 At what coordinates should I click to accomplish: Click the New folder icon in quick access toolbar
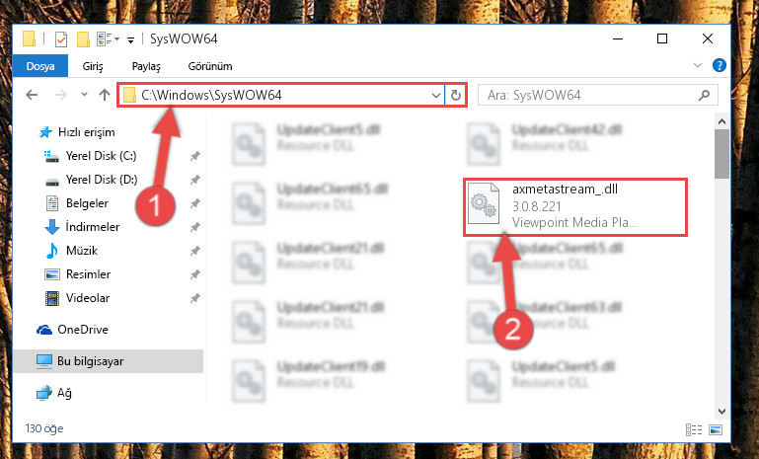coord(83,39)
